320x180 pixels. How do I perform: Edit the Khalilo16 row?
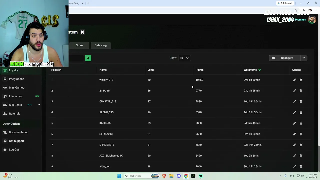click(294, 123)
